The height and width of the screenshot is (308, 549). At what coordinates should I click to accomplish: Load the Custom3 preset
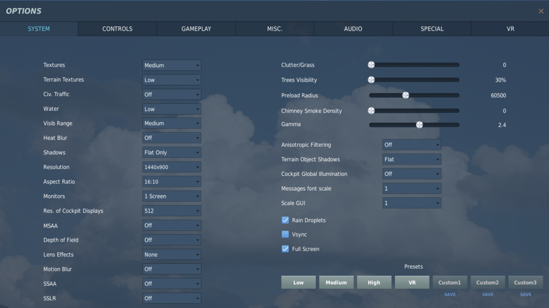coord(525,282)
